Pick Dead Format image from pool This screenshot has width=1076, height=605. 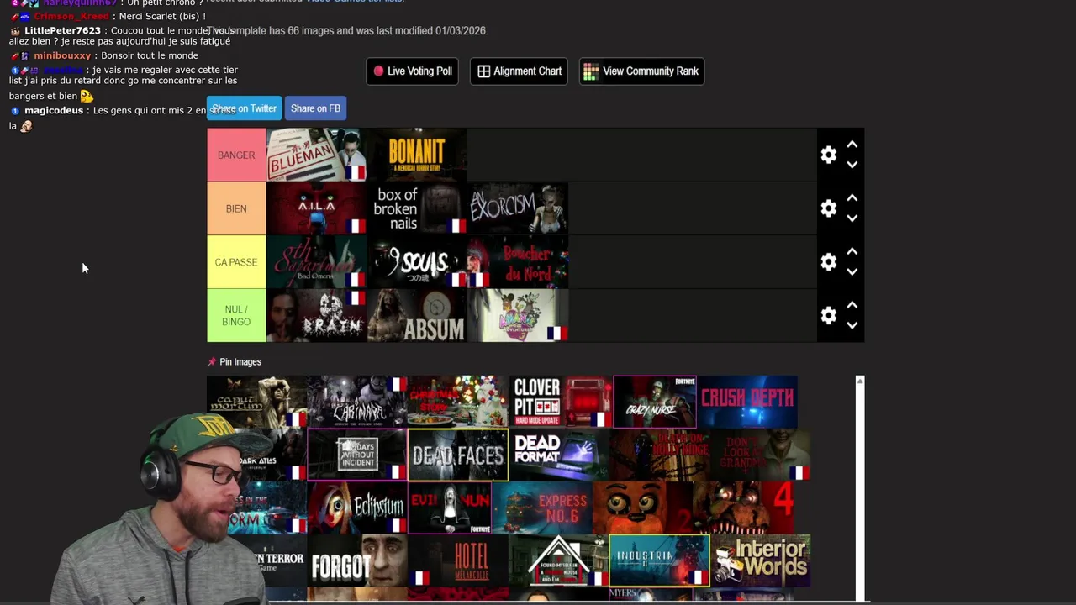(559, 455)
